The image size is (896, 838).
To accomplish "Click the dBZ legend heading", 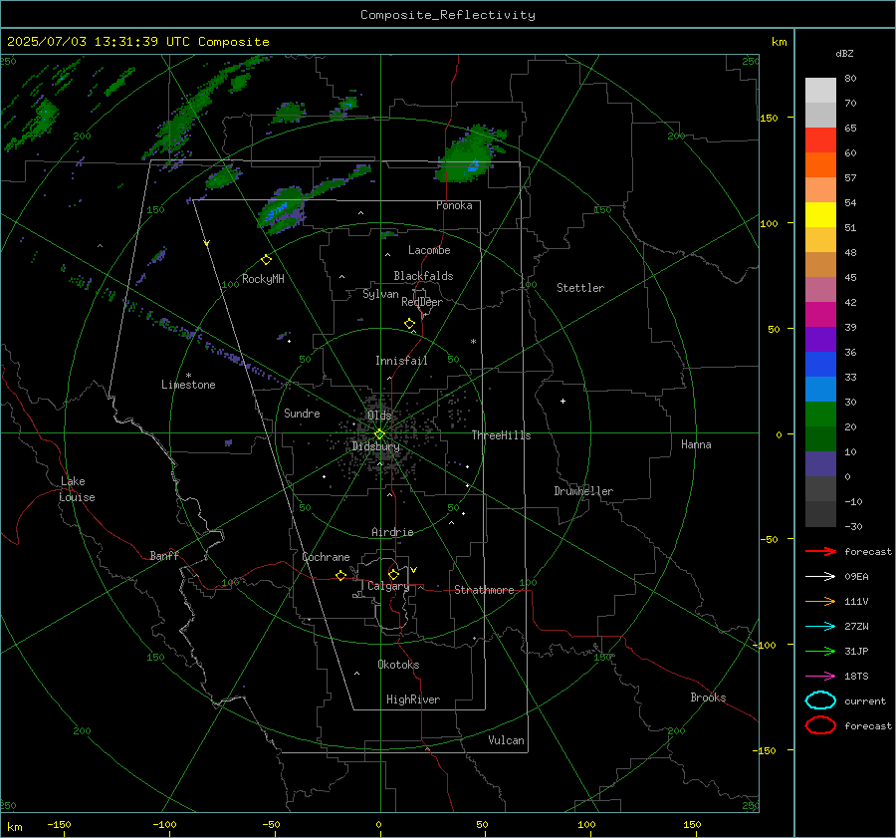I will 844,53.
